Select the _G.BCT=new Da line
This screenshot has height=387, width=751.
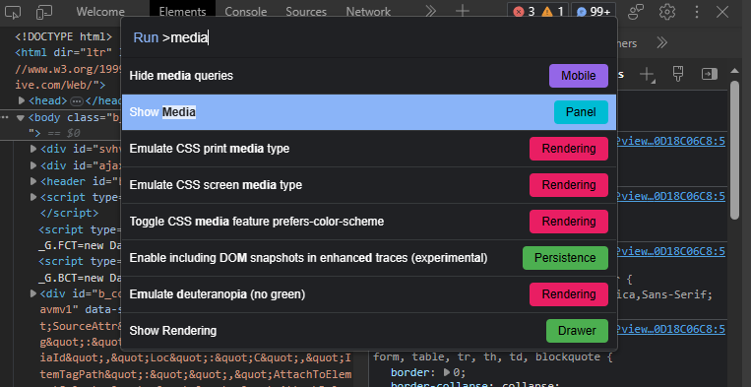pos(81,278)
